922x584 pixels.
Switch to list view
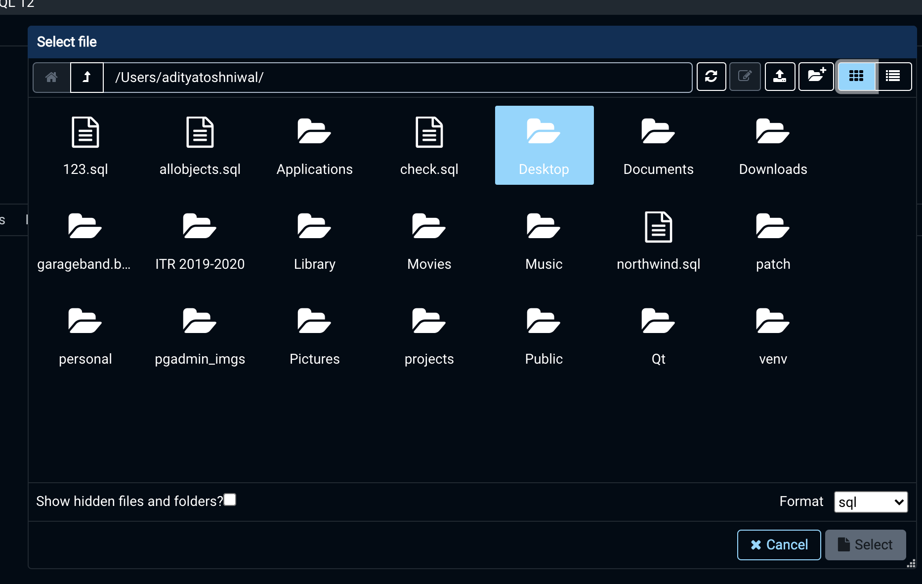893,77
